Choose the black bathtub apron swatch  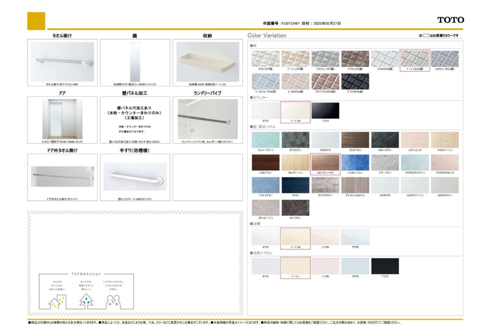385,266
